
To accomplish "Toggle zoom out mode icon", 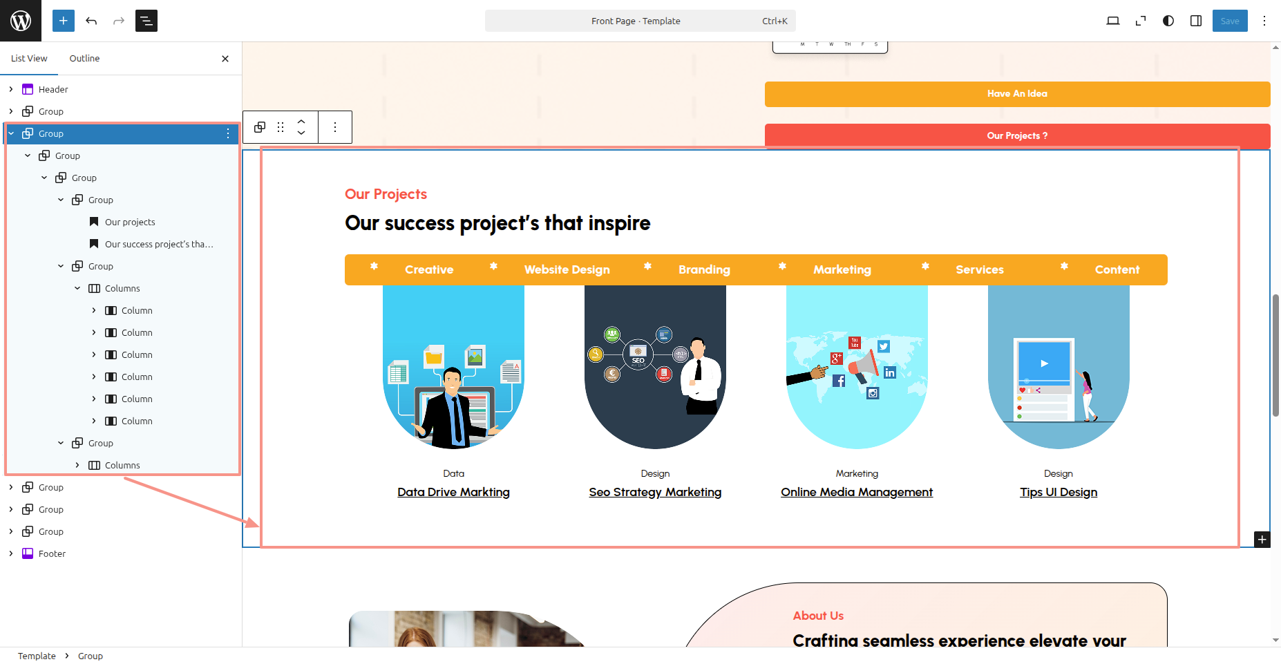I will (x=1141, y=21).
